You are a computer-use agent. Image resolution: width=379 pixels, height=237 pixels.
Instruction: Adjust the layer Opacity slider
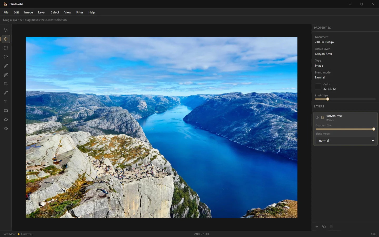pyautogui.click(x=345, y=129)
